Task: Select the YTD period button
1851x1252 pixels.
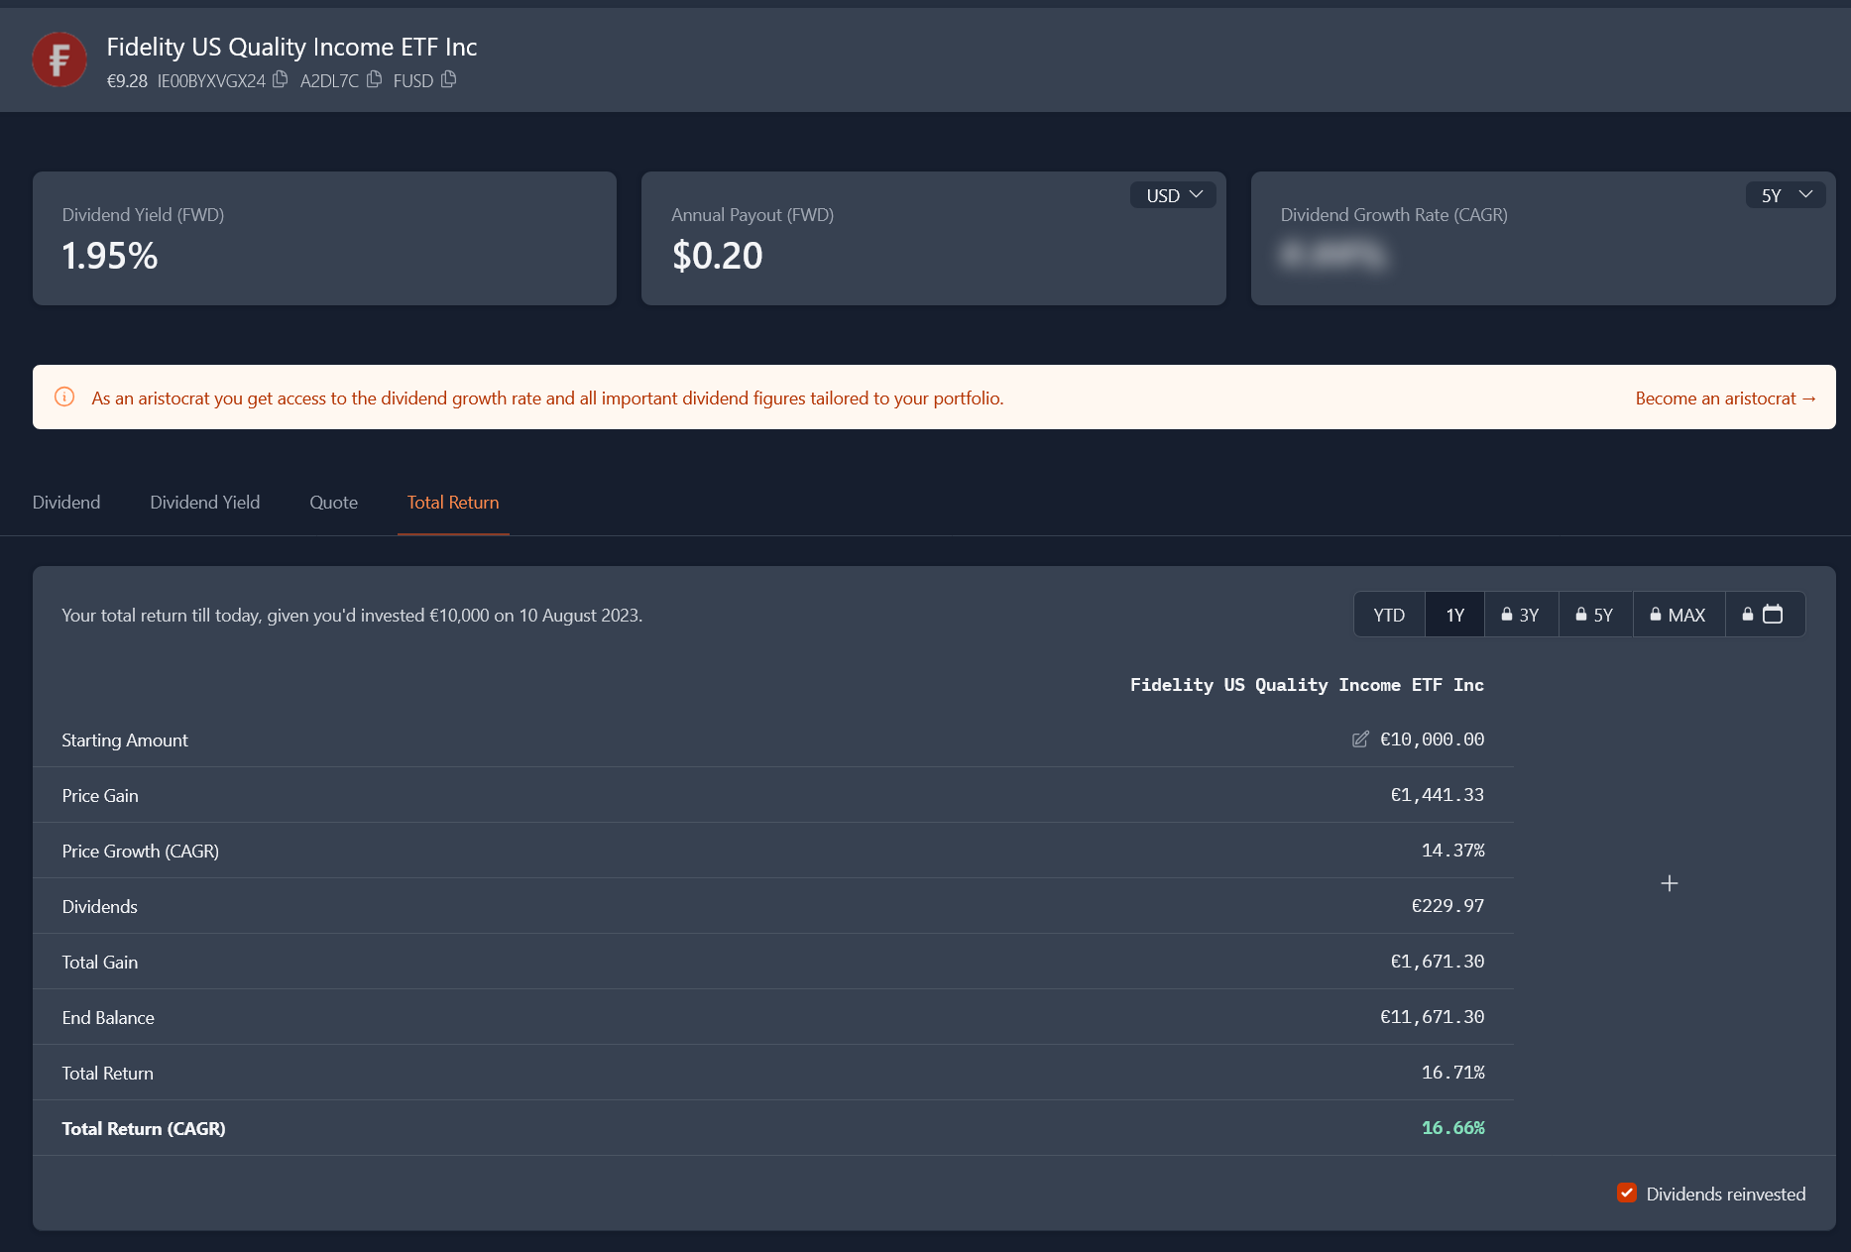Action: [1389, 615]
